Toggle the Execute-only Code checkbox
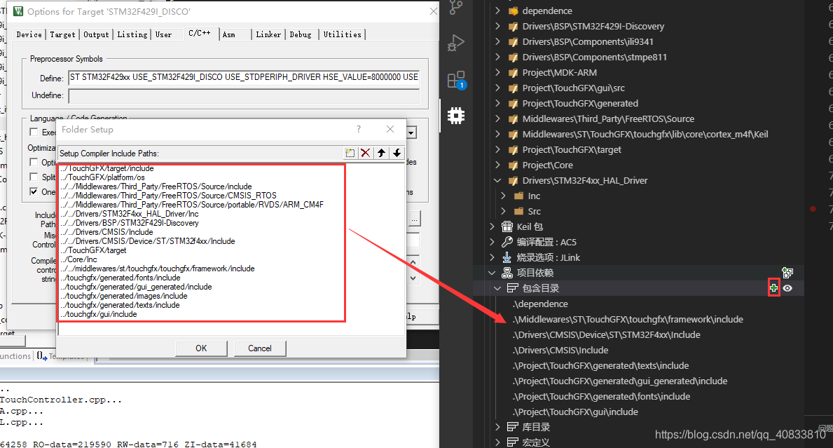Screen dimensions: 833x448 (34, 132)
